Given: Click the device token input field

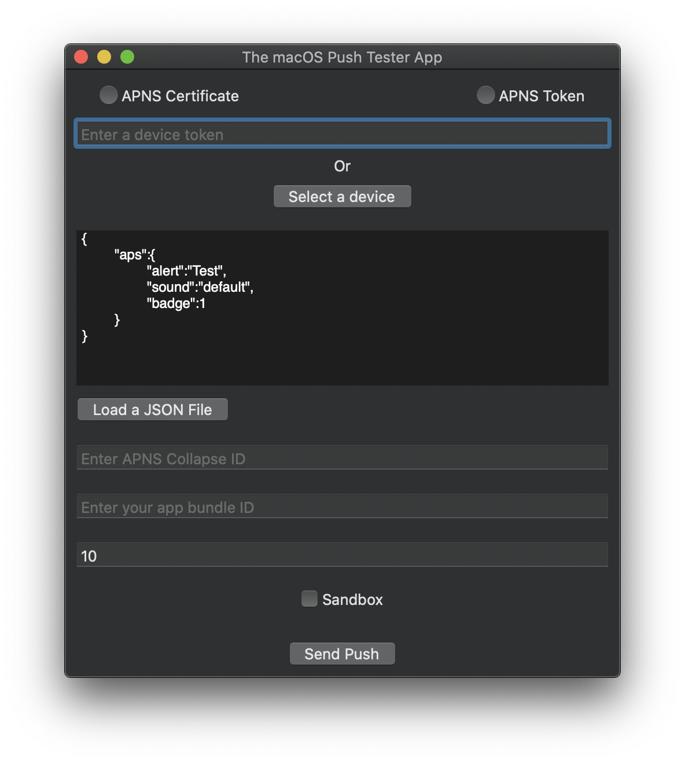Looking at the screenshot, I should pos(342,134).
